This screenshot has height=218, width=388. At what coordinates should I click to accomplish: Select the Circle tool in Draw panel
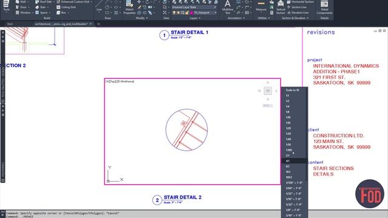[x=107, y=7]
